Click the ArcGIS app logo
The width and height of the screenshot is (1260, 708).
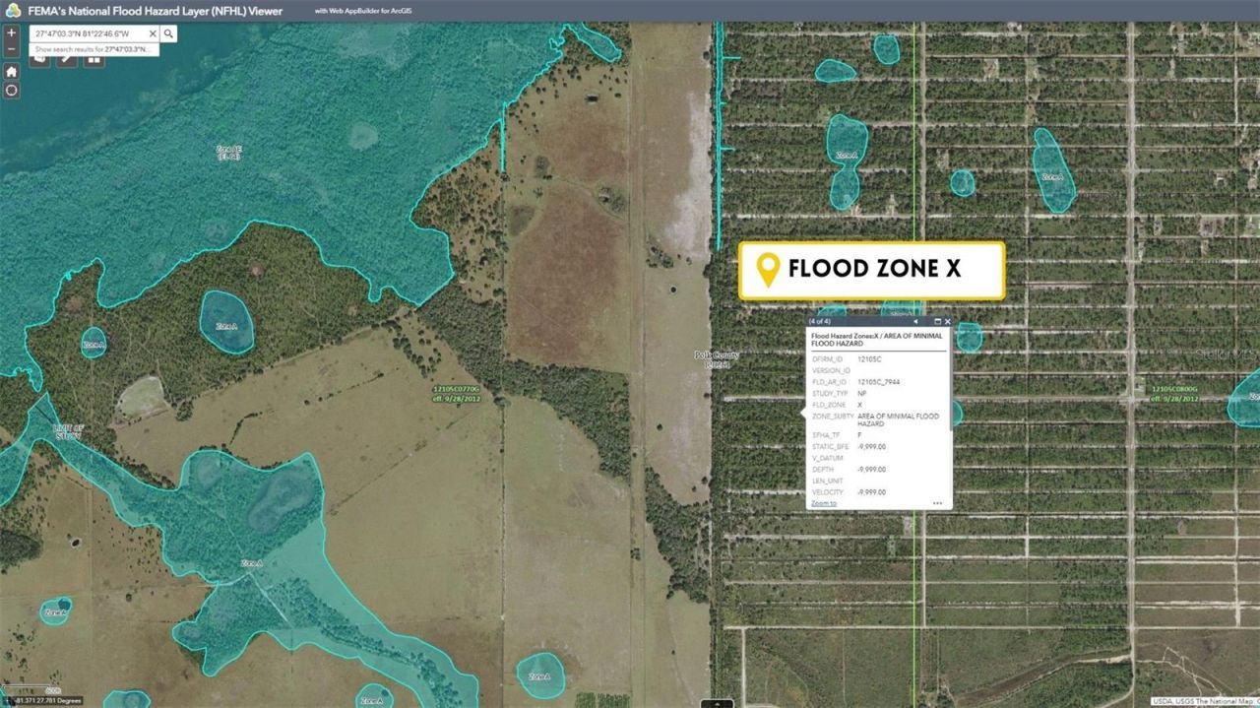click(x=13, y=11)
